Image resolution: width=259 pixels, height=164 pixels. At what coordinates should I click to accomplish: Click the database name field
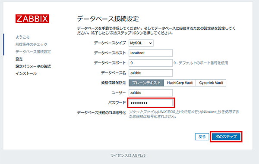[151, 73]
